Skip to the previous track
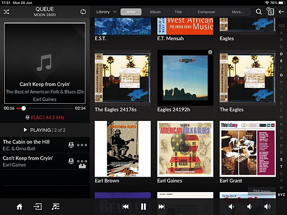Screen dimensions: 287x215 pyautogui.click(x=125, y=207)
